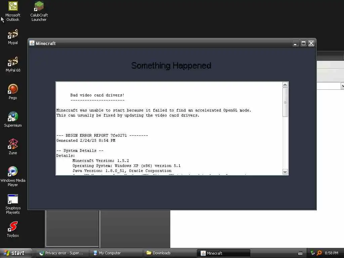The height and width of the screenshot is (258, 344).
Task: Click the Java icon in Minecraft title bar
Action: click(x=32, y=43)
